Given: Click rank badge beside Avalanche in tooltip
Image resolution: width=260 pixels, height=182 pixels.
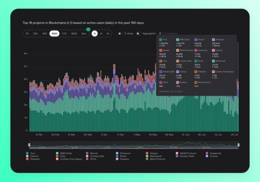Looking at the screenshot, I should pos(196,50).
